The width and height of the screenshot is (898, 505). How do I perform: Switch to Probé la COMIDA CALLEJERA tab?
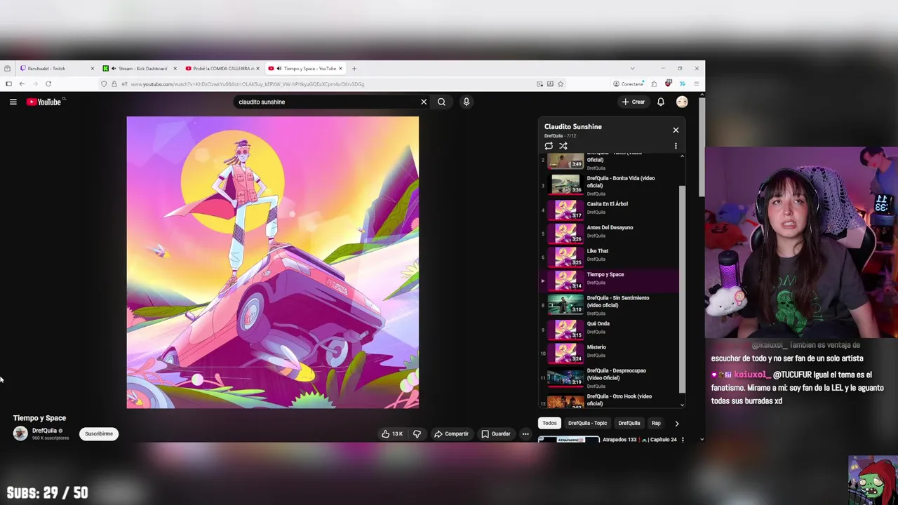(222, 69)
